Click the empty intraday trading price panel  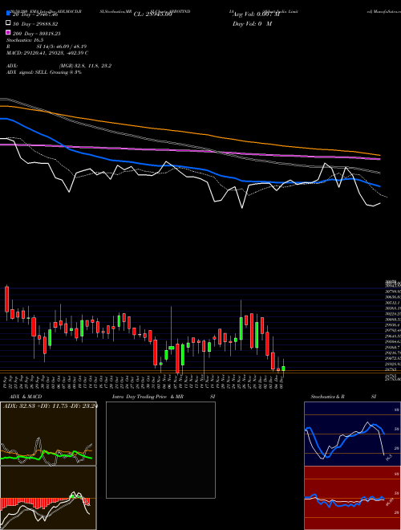tap(160, 450)
